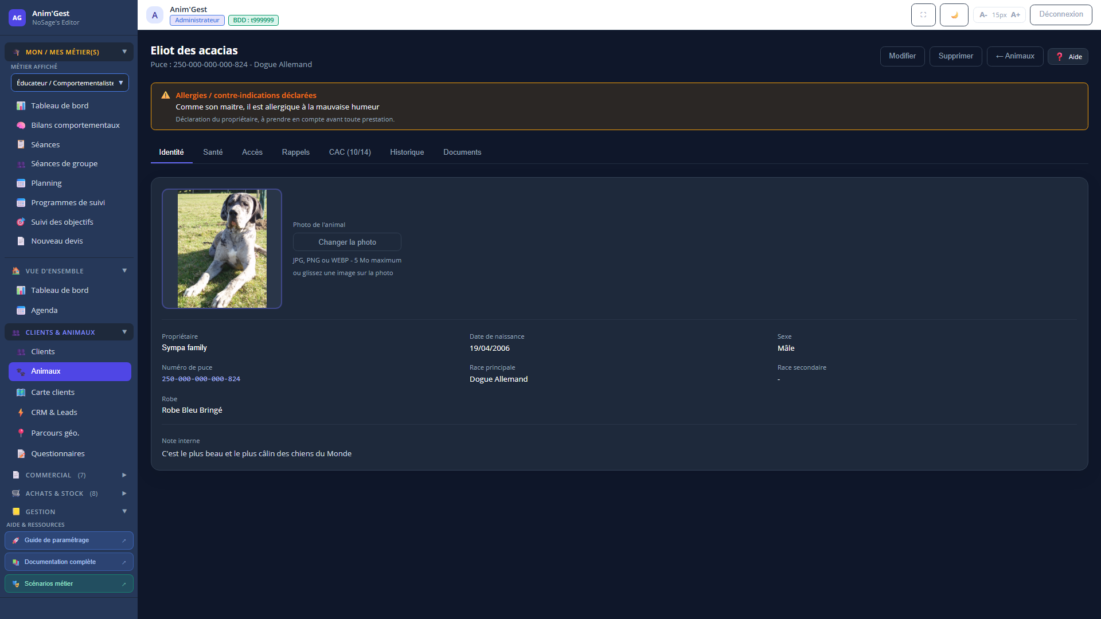Switch to the Accès tab
The width and height of the screenshot is (1101, 619).
[x=252, y=152]
